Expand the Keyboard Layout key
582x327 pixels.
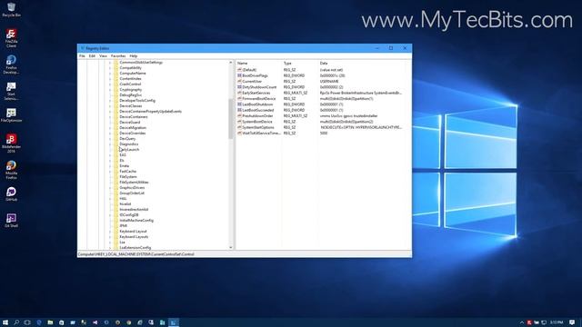click(x=110, y=232)
